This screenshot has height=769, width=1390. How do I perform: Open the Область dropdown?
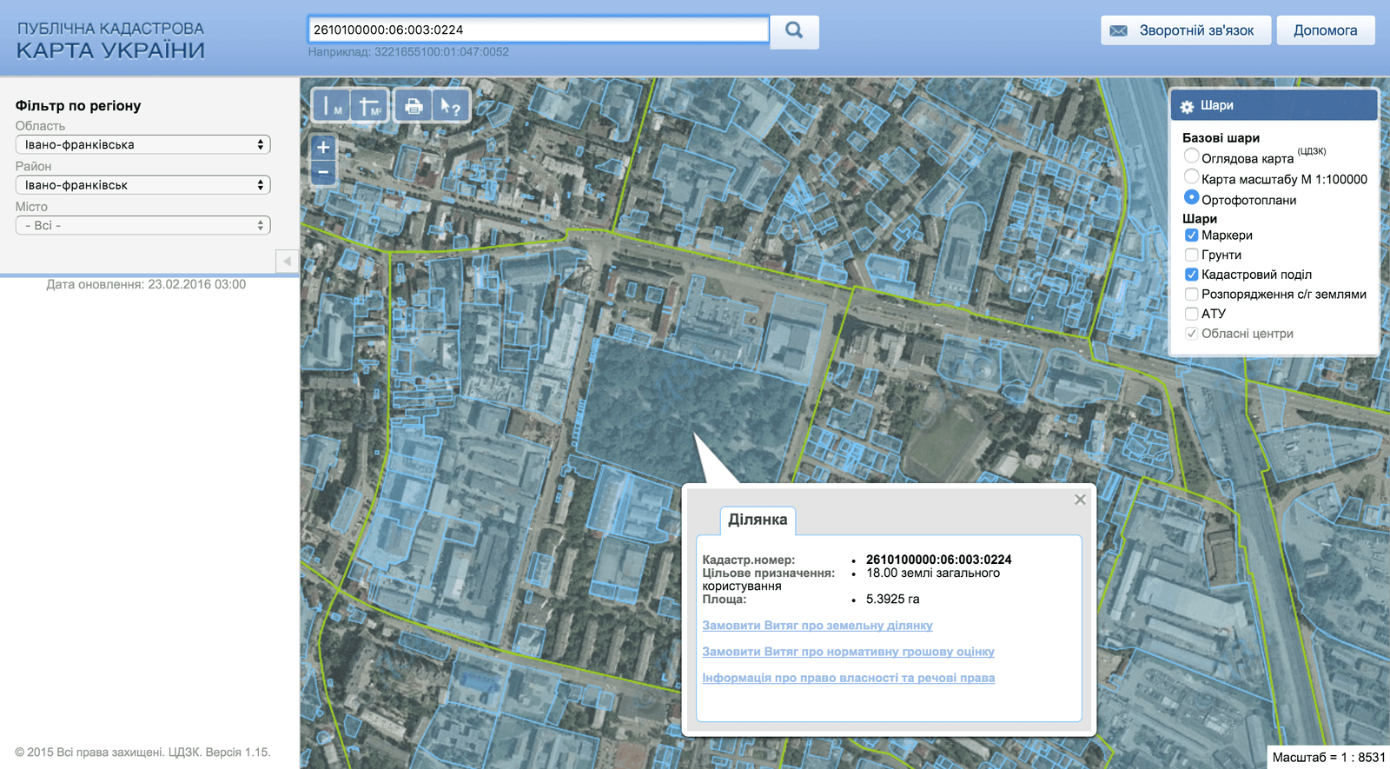point(143,145)
